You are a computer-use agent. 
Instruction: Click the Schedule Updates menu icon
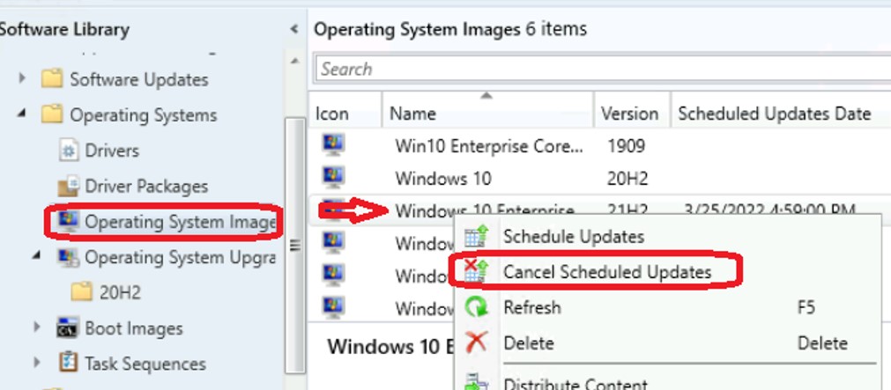coord(476,236)
